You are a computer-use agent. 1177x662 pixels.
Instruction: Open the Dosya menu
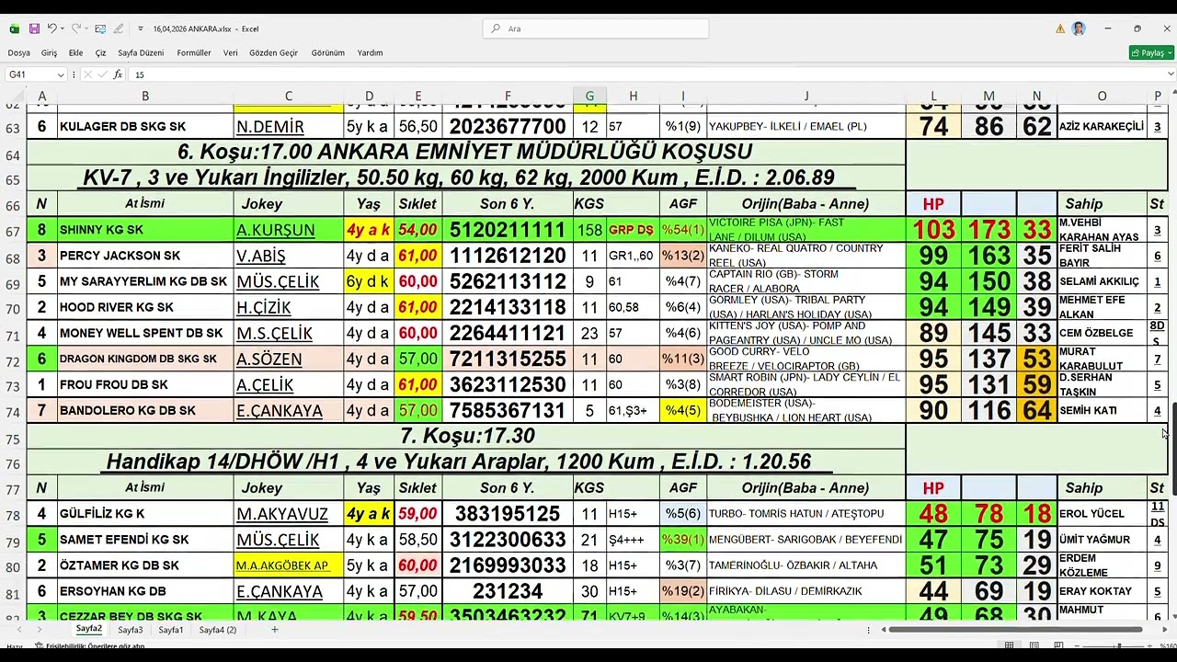pyautogui.click(x=18, y=52)
